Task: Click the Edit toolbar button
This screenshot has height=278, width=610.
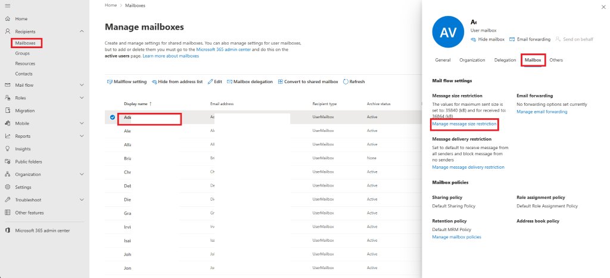Action: point(214,82)
